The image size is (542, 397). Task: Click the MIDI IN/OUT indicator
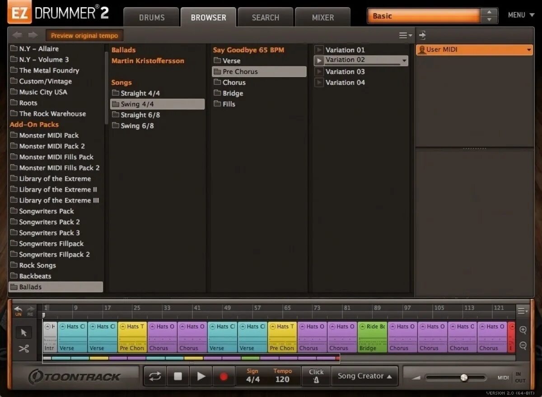click(512, 377)
